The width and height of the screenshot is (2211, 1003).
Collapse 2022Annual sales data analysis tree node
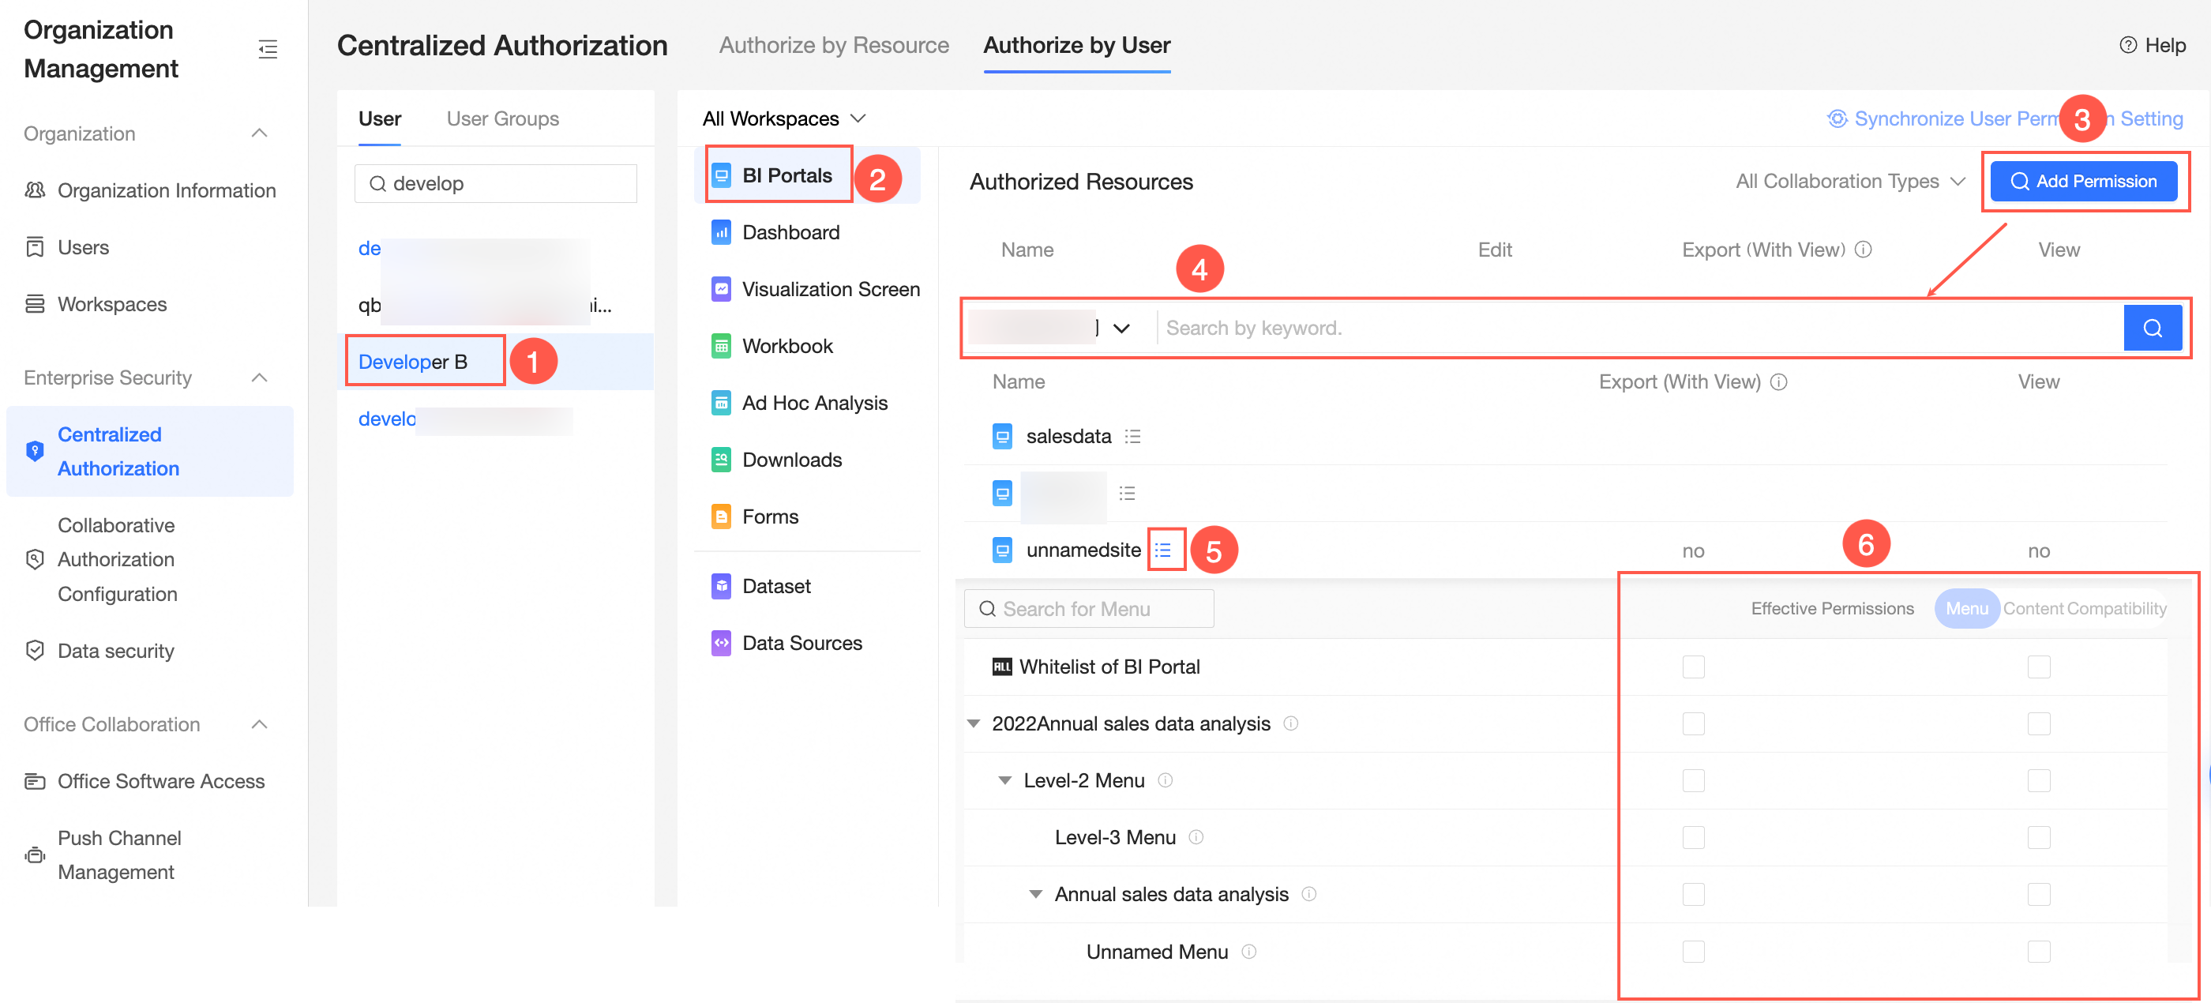click(x=974, y=724)
